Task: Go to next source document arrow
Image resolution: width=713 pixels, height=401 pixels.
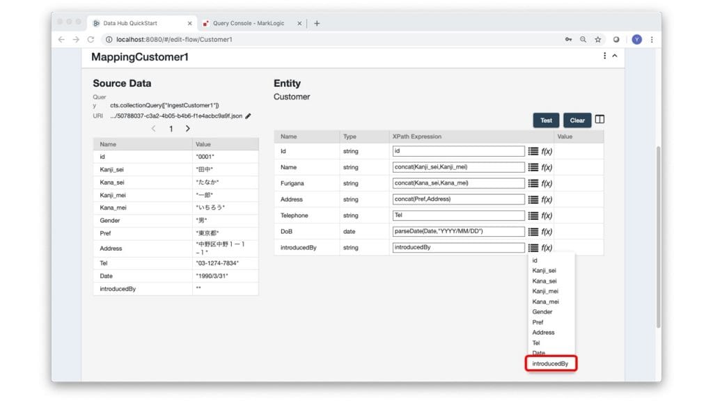Action: pos(188,129)
